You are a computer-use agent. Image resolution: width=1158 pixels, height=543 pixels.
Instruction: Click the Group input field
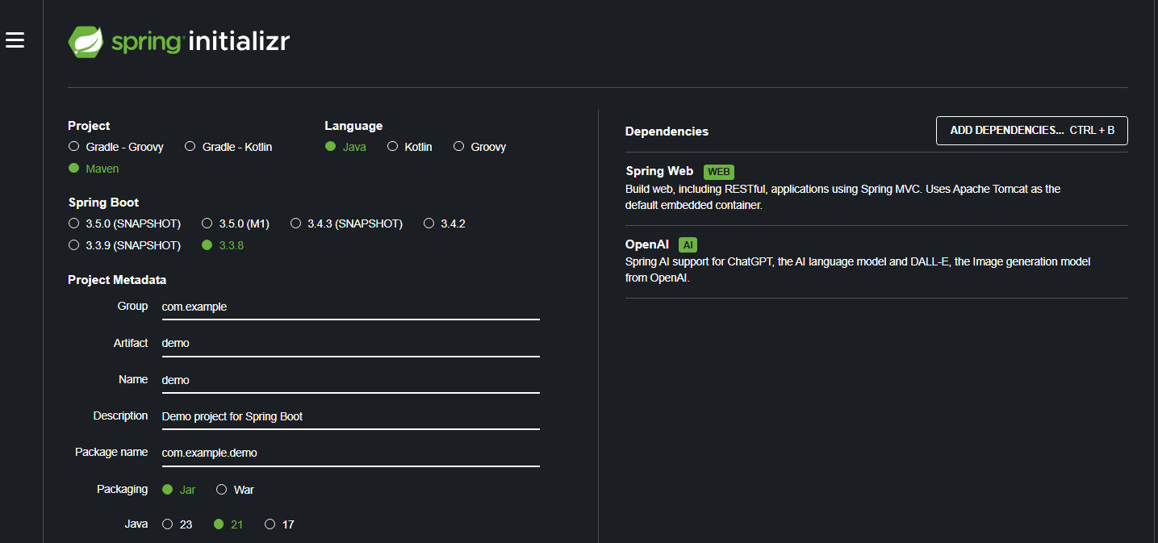pyautogui.click(x=350, y=307)
